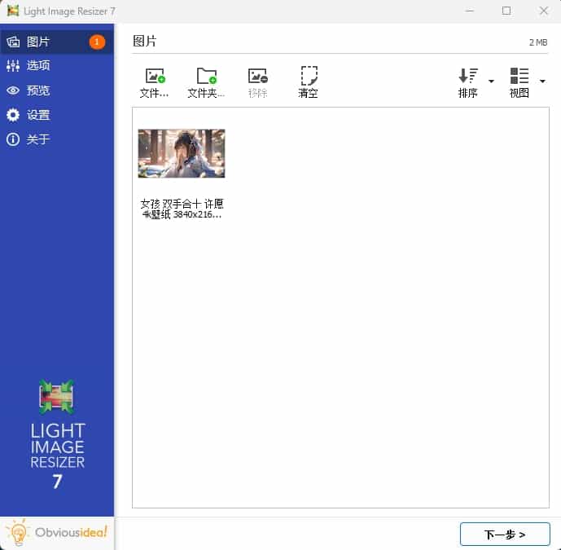Screen dimensions: 561x550
Task: Select the anime girl wallpaper thumbnail
Action: pos(182,153)
